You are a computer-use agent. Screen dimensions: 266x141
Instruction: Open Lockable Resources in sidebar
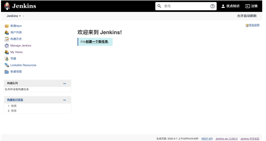click(23, 65)
